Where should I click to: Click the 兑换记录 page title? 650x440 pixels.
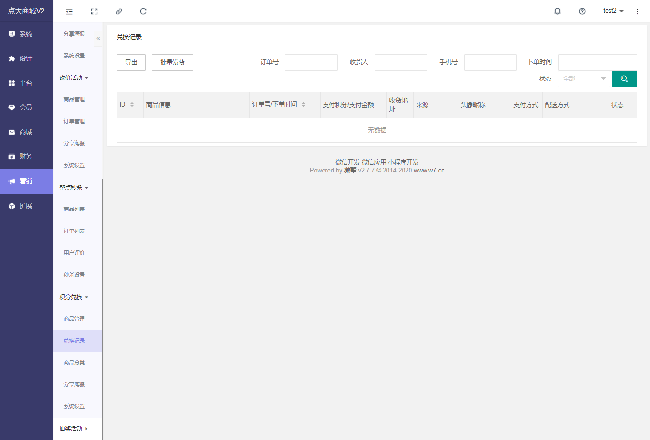coord(129,37)
